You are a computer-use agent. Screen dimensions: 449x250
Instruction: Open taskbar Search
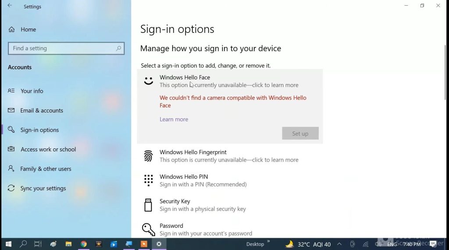point(23,244)
